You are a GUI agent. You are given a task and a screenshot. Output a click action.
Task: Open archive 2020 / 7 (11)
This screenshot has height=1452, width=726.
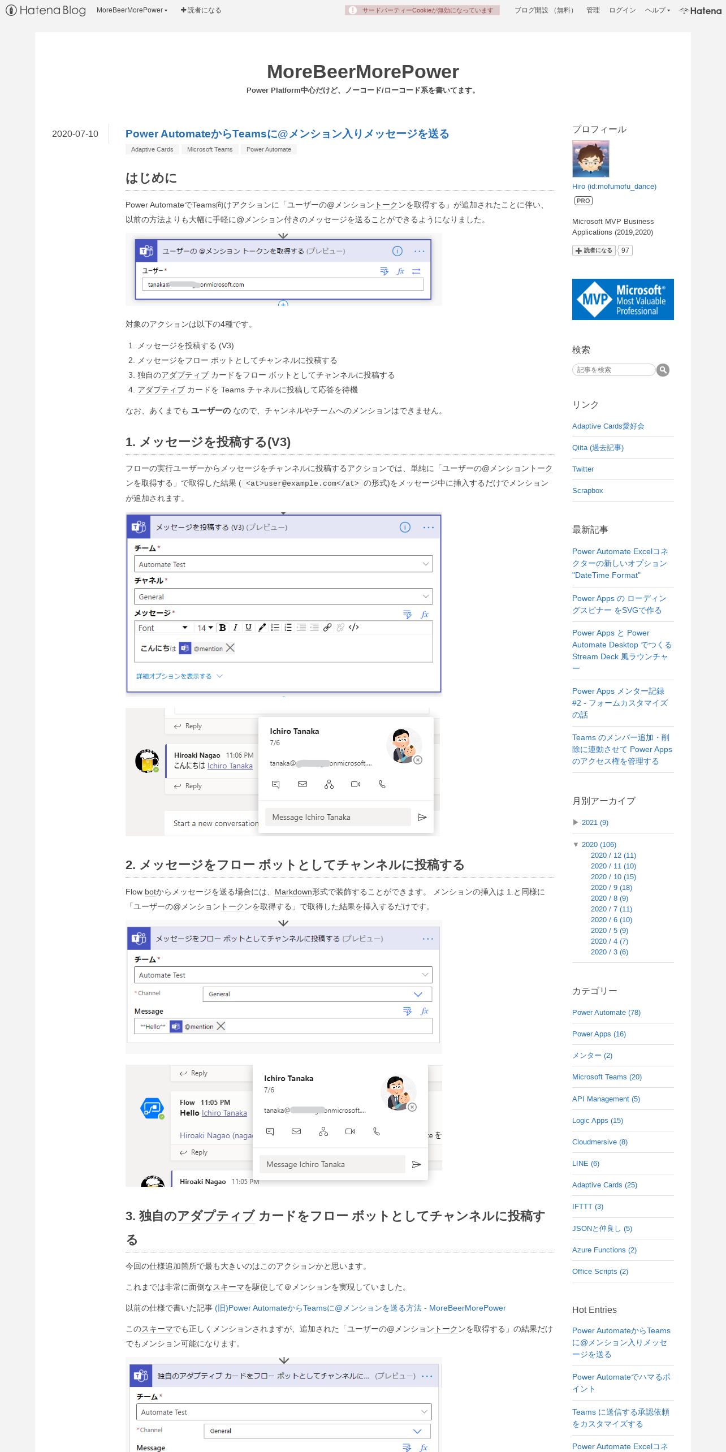(x=611, y=909)
